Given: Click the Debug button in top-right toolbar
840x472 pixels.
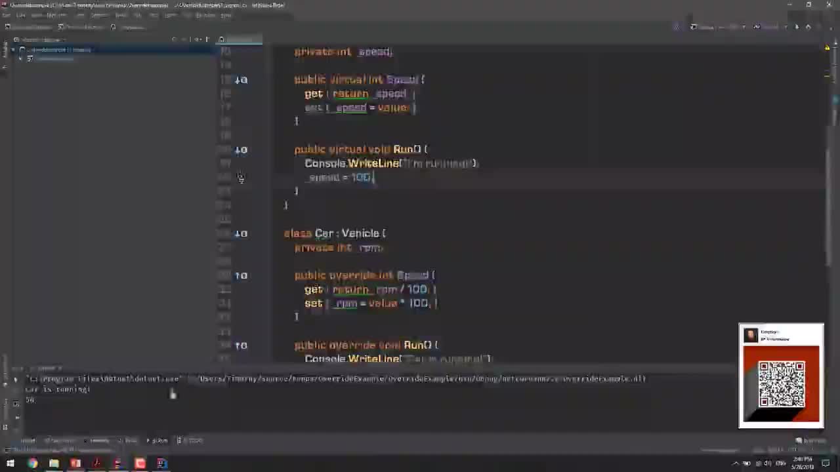Looking at the screenshot, I should [x=808, y=27].
